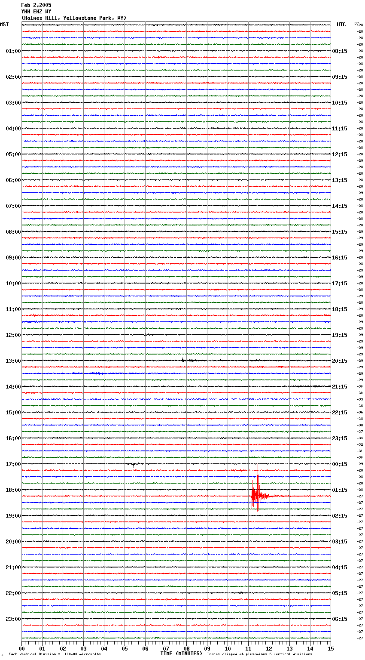
Task: Click the '08:00' MST hour label
Action: [13, 232]
